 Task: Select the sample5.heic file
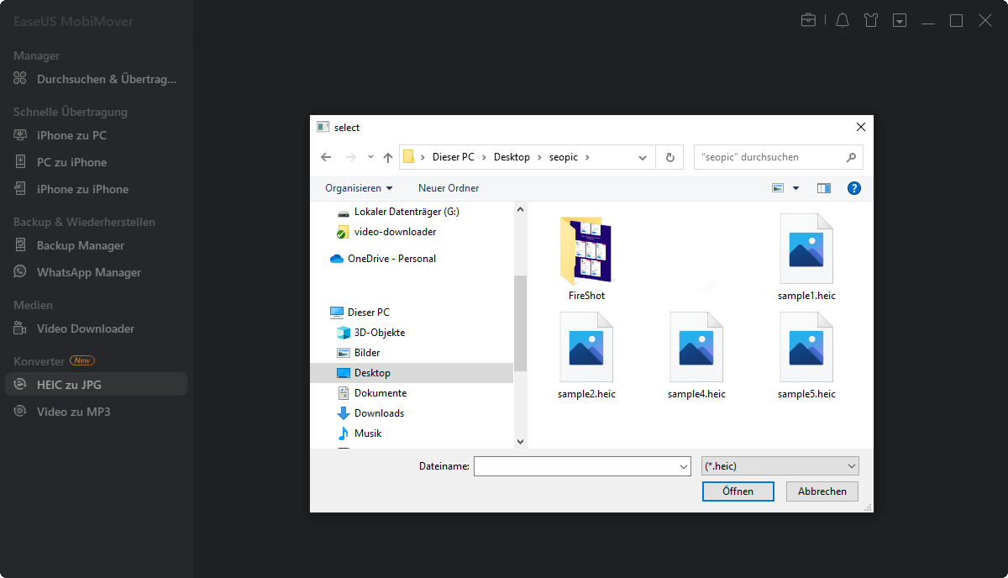(806, 355)
